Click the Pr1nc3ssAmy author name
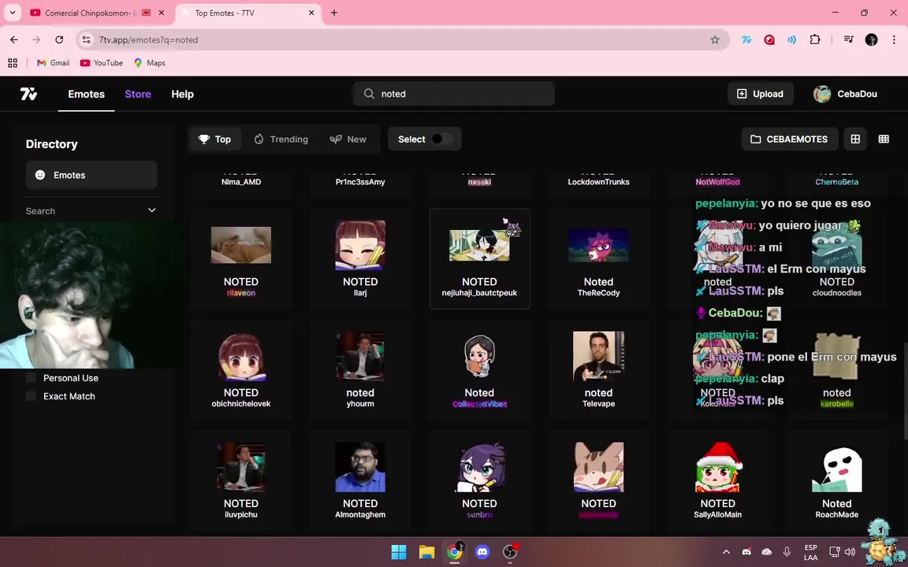 (360, 182)
